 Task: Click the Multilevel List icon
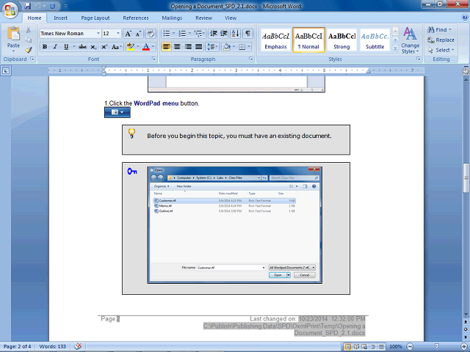click(198, 34)
